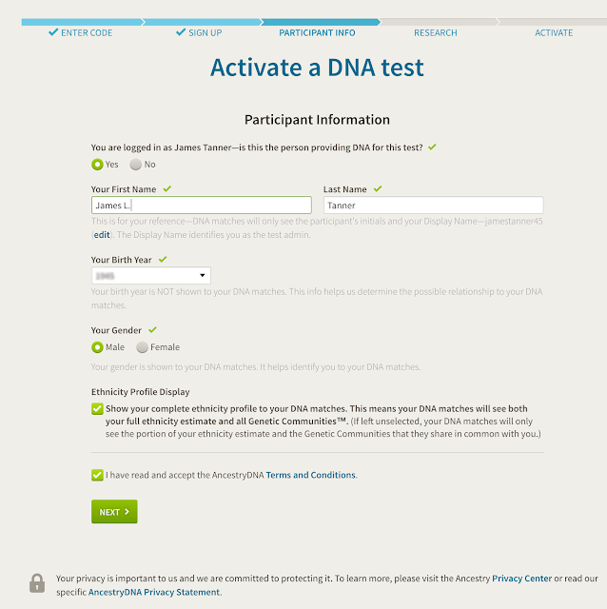Click the Enter Code step checkmark icon
607x609 pixels.
53,32
